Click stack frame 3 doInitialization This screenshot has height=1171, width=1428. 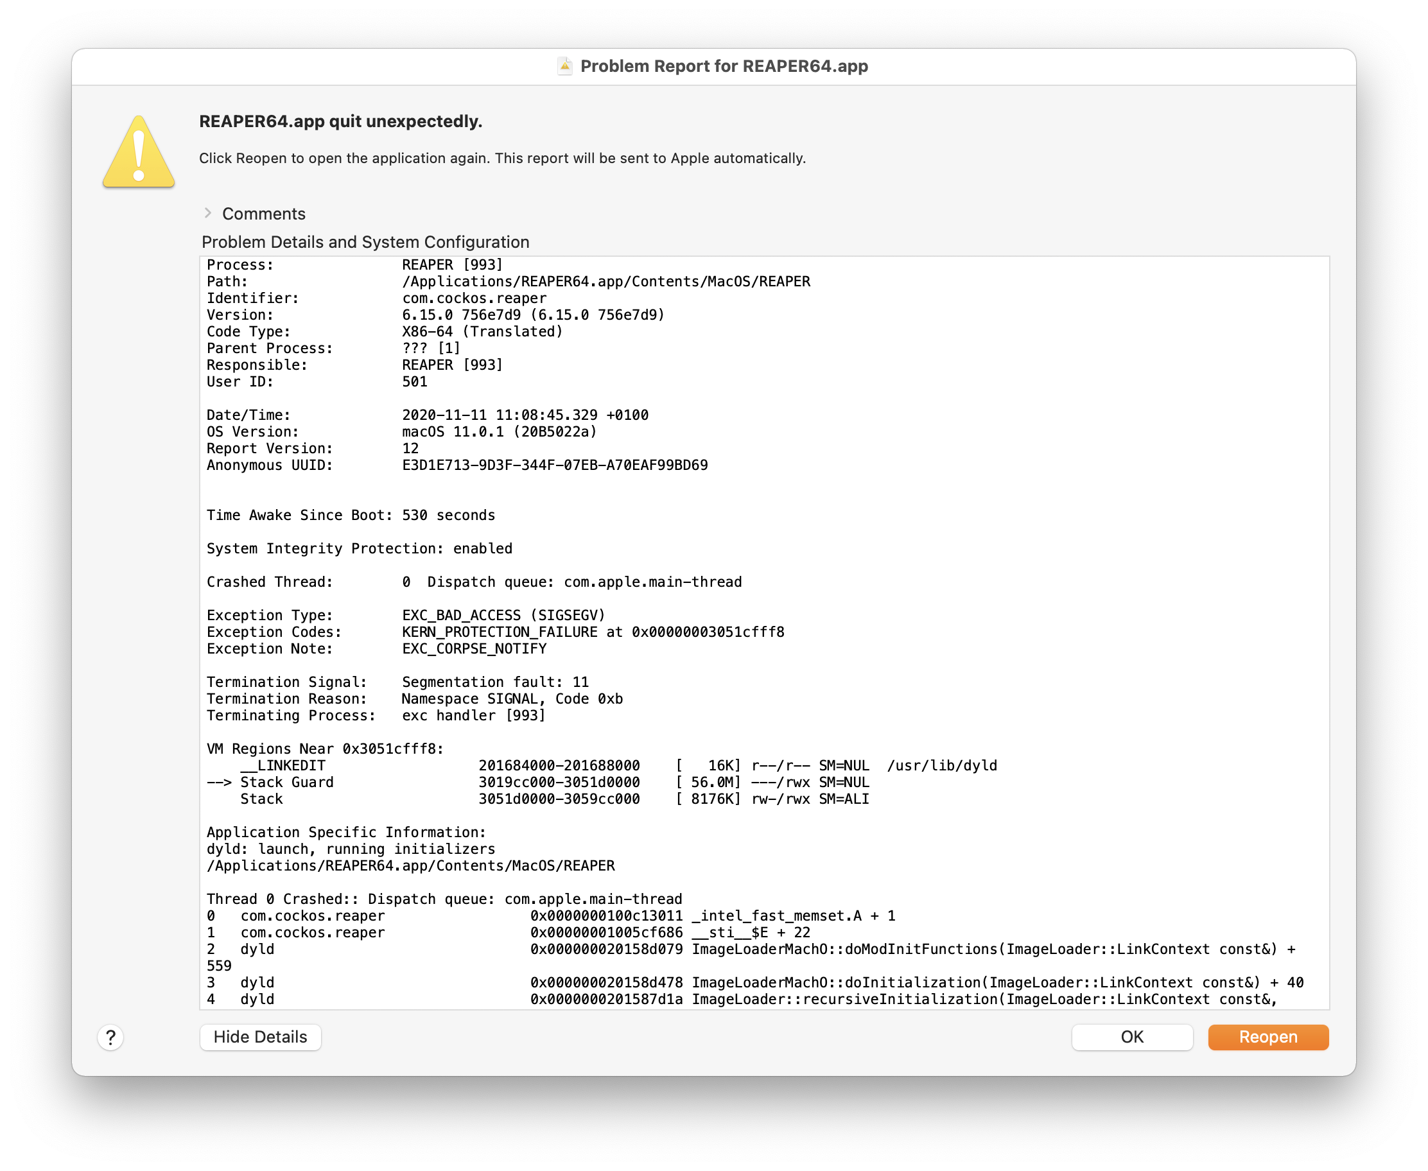pyautogui.click(x=756, y=983)
